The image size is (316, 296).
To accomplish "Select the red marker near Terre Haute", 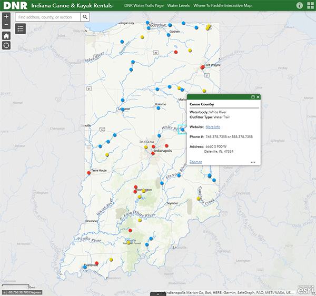I will point(89,172).
